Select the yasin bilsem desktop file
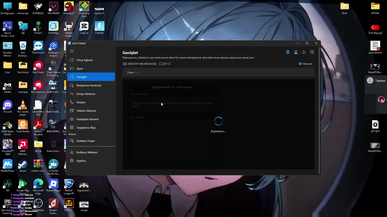This screenshot has height=217, width=387. [375, 48]
